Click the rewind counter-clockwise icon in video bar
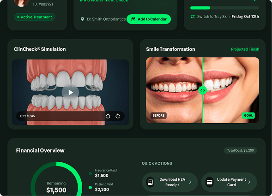This screenshot has width=272, height=196. (108, 116)
